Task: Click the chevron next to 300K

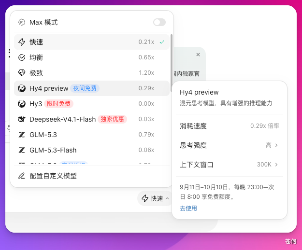Action: point(276,165)
